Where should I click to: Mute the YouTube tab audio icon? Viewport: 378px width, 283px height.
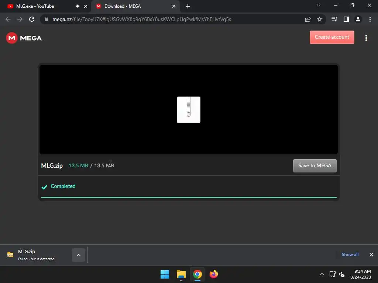78,6
